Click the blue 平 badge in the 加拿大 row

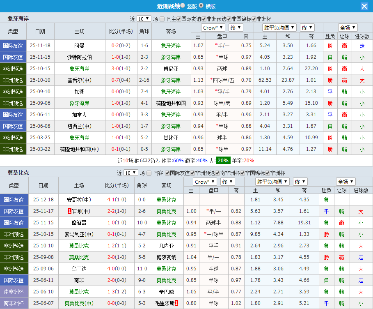(x=330, y=114)
